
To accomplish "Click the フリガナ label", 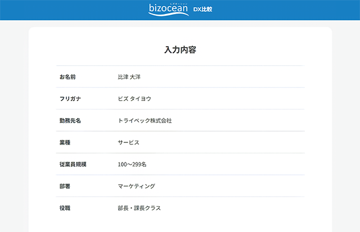I will [70, 99].
